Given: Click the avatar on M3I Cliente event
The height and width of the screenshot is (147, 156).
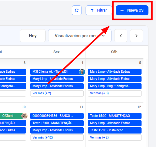Looking at the screenshot, I should click(82, 72).
